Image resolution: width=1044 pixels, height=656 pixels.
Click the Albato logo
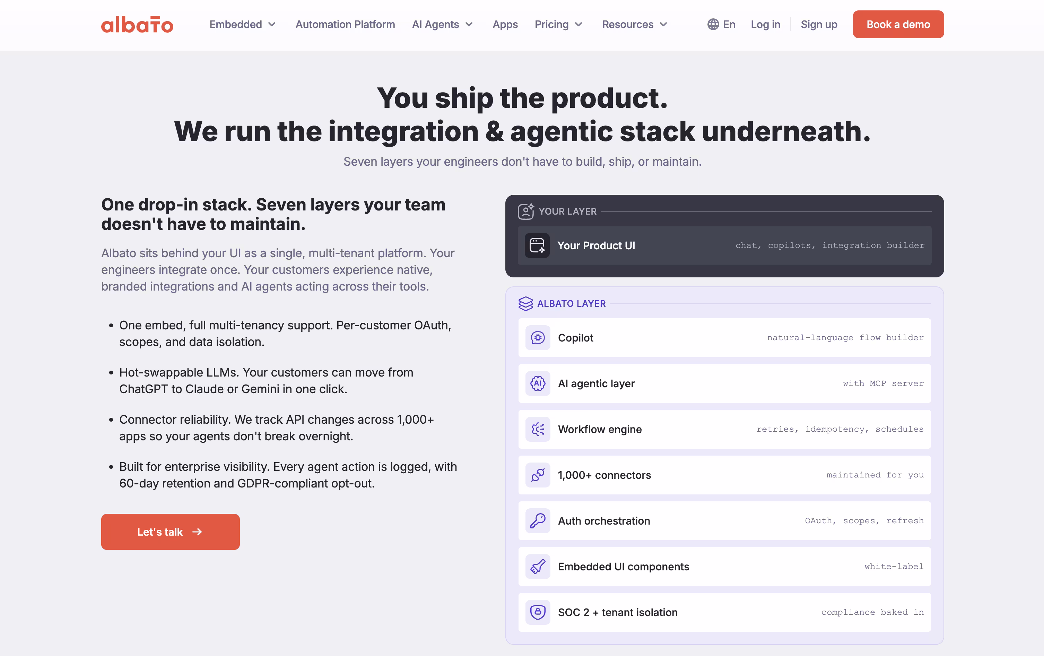tap(137, 24)
